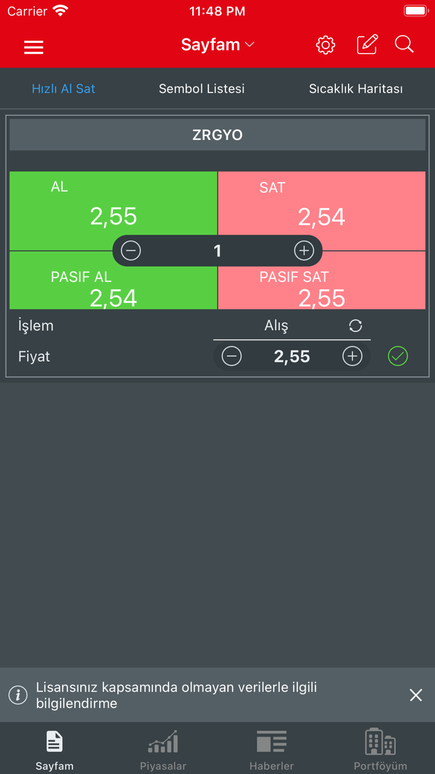
Task: Open Haberler news tab
Action: point(272,750)
